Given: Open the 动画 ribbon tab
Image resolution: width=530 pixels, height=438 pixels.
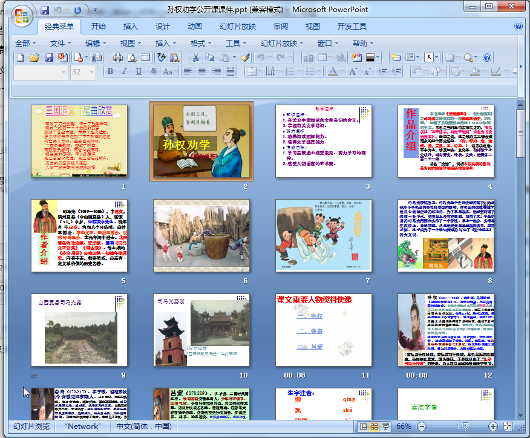Looking at the screenshot, I should 195,27.
